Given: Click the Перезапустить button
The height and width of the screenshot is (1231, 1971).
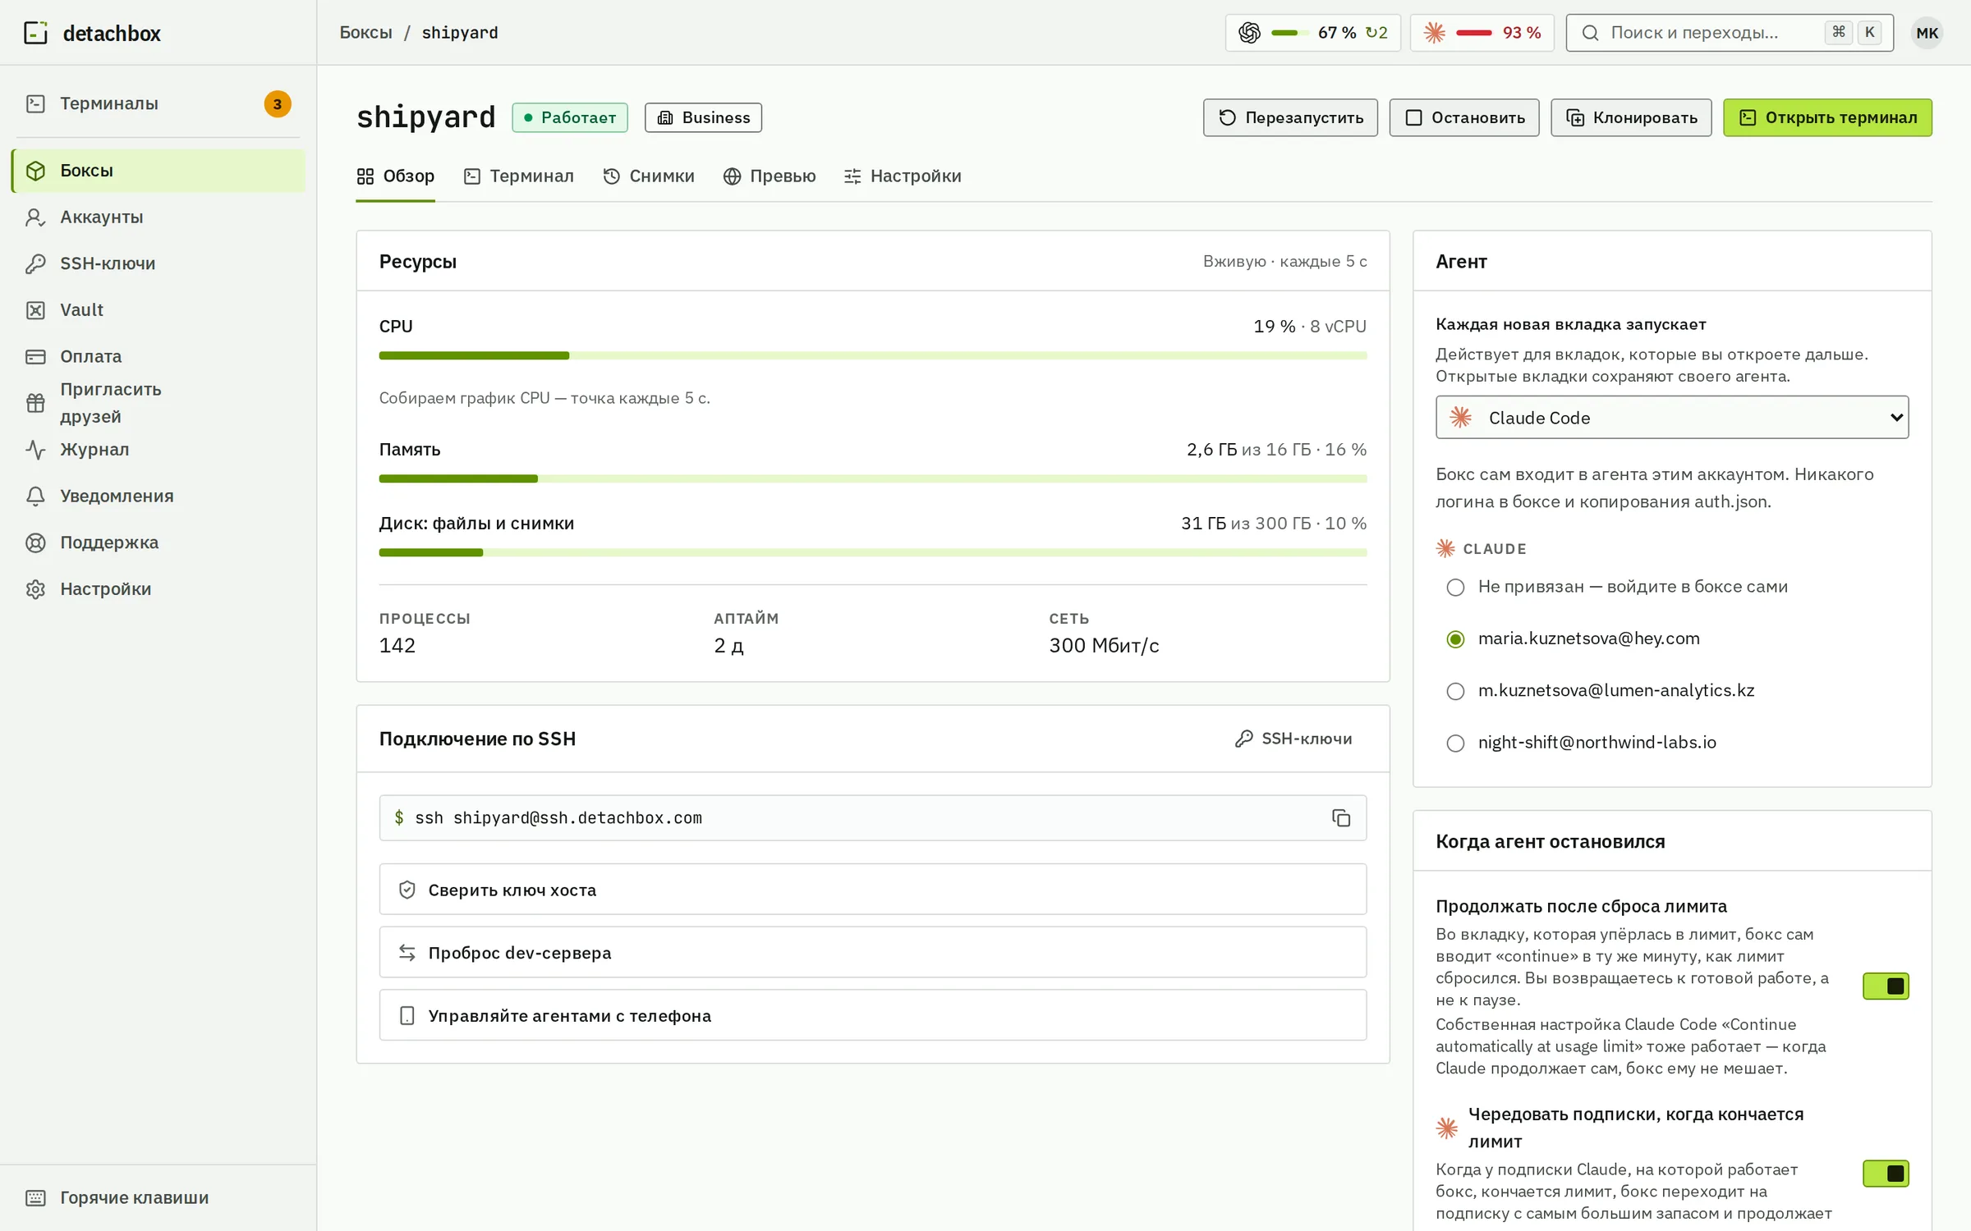Looking at the screenshot, I should (x=1290, y=117).
